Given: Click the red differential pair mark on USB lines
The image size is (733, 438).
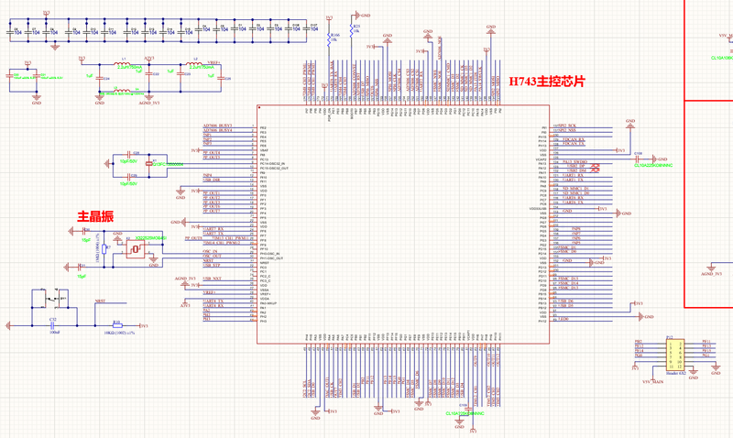Looking at the screenshot, I should (595, 168).
